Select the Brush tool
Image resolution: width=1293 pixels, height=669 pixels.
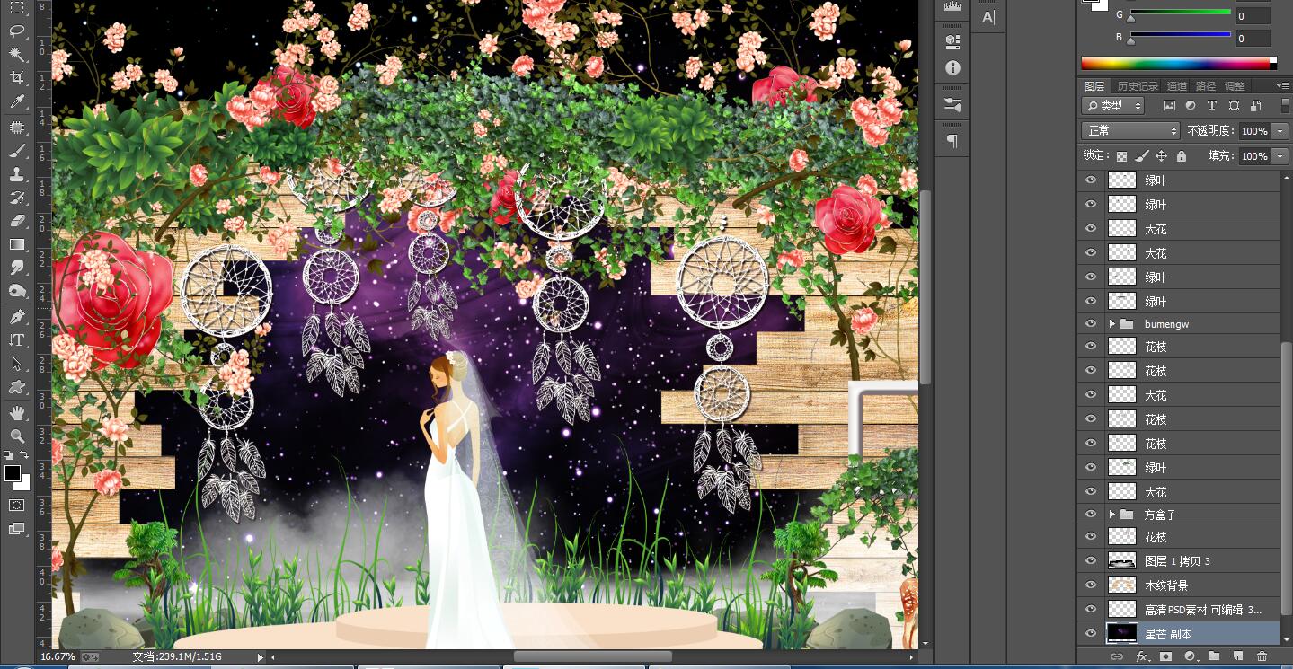pyautogui.click(x=17, y=151)
